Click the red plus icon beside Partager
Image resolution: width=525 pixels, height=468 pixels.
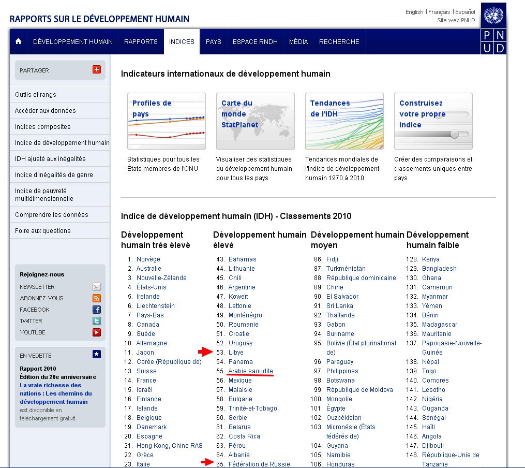pyautogui.click(x=96, y=69)
